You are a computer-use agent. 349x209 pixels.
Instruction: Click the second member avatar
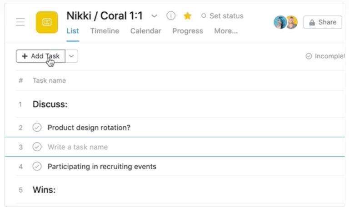pos(291,22)
